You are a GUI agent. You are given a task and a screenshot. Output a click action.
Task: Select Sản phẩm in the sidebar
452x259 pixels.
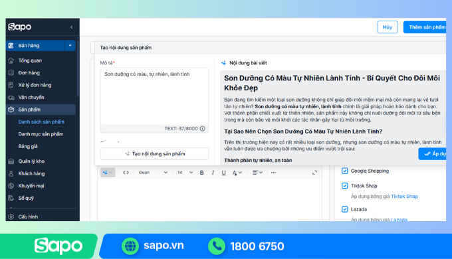pos(41,110)
